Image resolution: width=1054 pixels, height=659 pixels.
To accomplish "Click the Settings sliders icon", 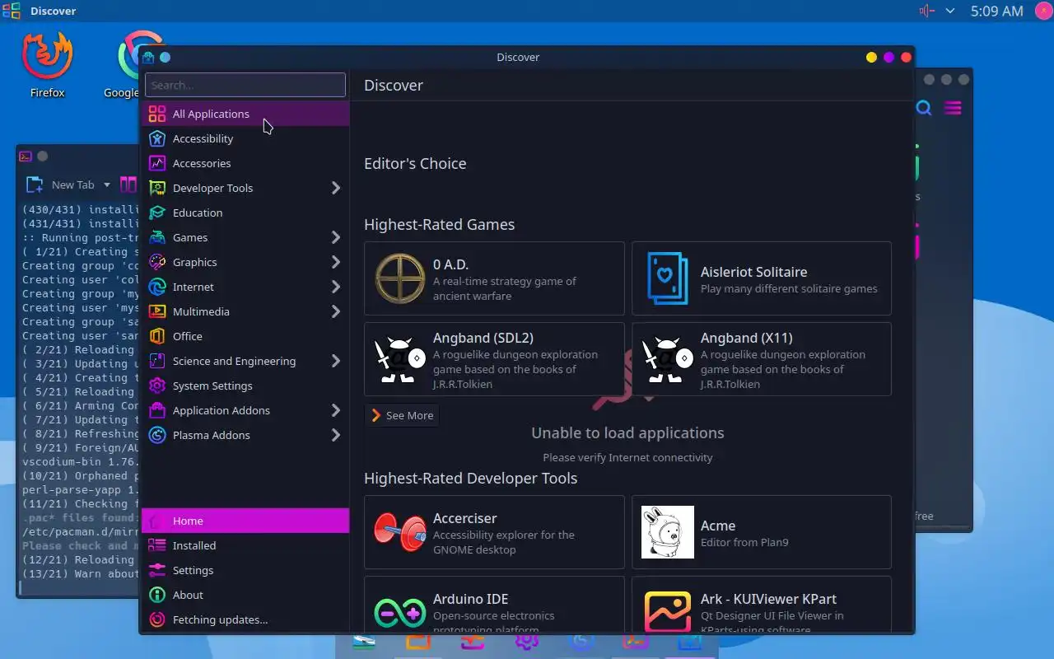I will 157,570.
